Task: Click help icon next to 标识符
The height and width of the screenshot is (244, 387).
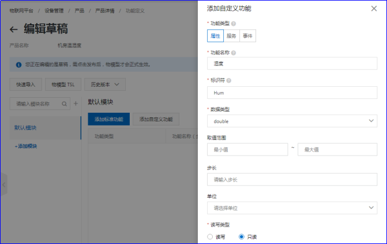Action: [229, 80]
